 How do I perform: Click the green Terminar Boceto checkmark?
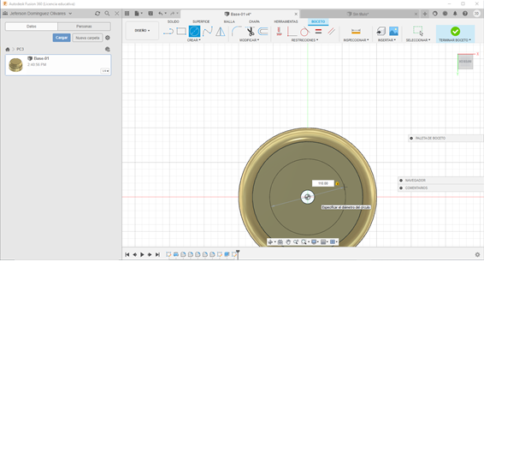[455, 31]
